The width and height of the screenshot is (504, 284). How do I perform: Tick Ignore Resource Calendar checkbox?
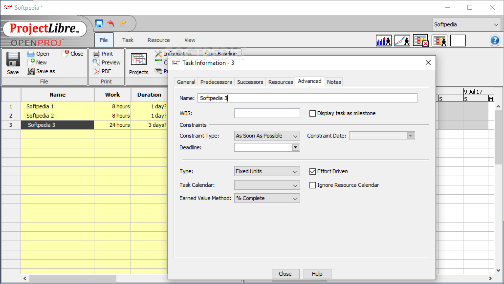click(x=312, y=185)
